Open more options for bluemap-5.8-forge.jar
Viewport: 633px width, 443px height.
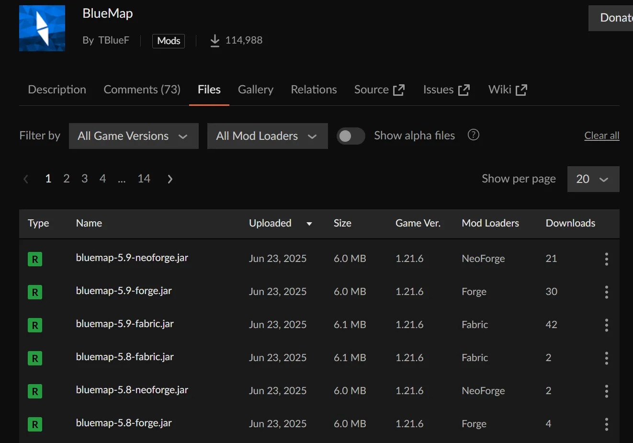[x=607, y=424]
